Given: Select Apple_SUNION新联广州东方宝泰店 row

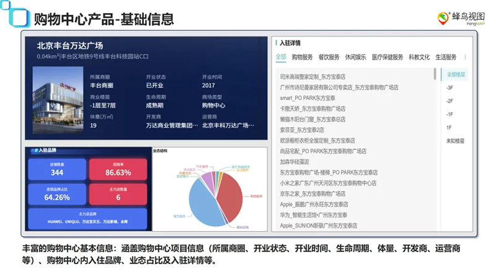Looking at the screenshot, I should click(x=318, y=226).
